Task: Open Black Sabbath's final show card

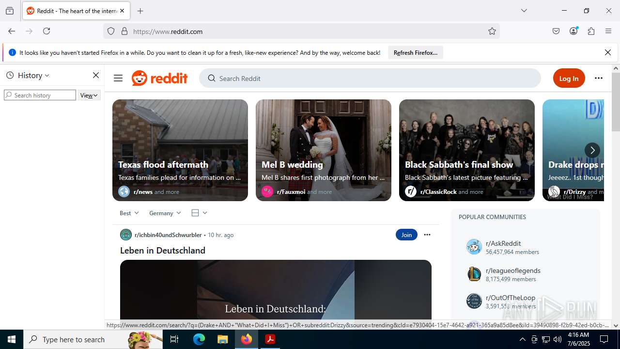Action: pyautogui.click(x=467, y=150)
